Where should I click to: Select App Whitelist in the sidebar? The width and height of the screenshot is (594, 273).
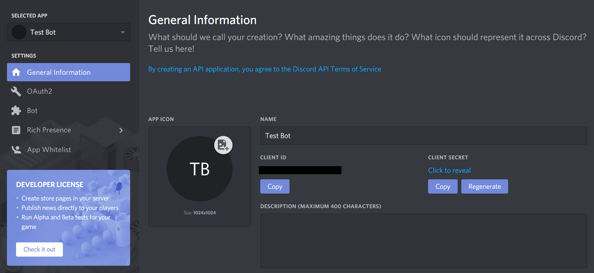coord(49,149)
